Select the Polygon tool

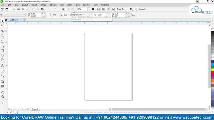[2, 60]
